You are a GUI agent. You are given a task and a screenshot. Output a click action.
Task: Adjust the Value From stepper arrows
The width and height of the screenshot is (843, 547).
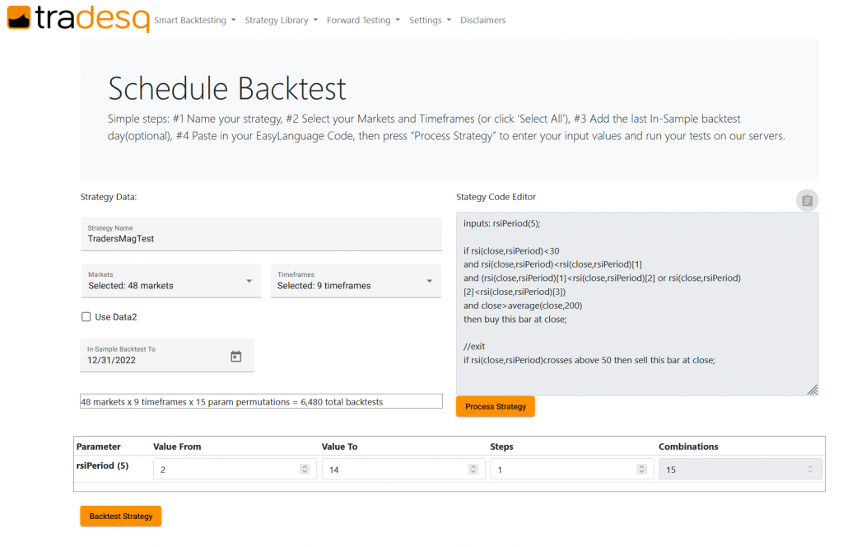(304, 469)
